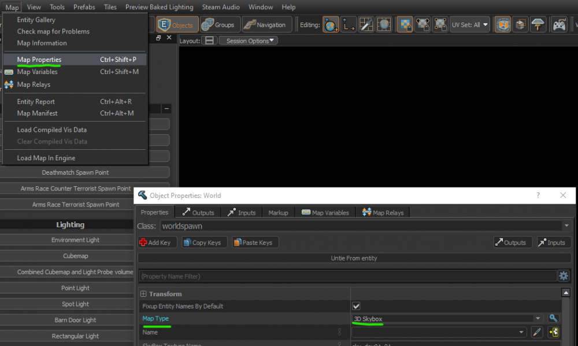Choose Map Relays from the Map menu
Image resolution: width=578 pixels, height=346 pixels.
[75, 84]
